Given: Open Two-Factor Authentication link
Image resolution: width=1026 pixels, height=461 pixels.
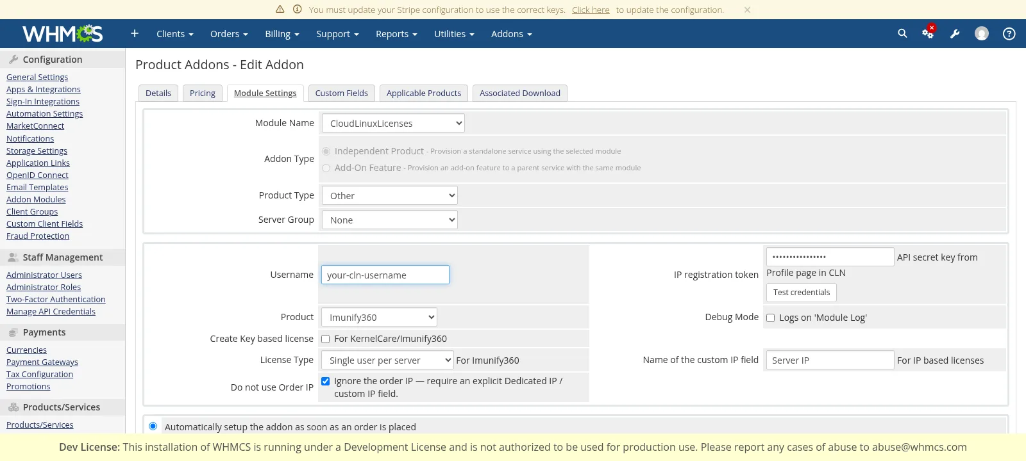Looking at the screenshot, I should pos(56,299).
